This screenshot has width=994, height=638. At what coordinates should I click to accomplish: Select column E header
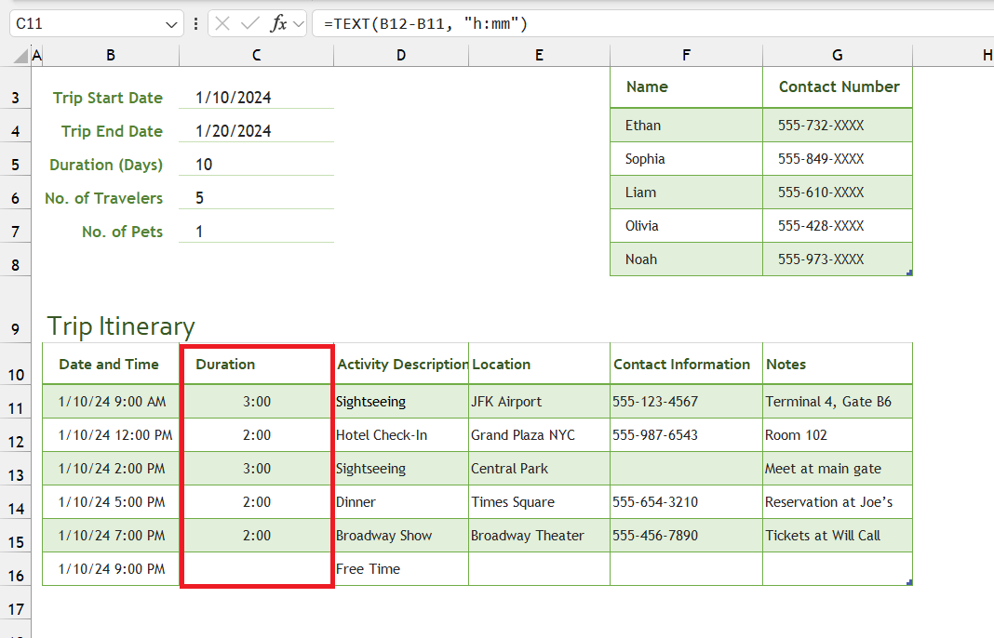(x=539, y=56)
